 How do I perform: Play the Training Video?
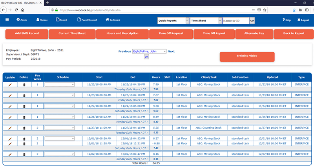click(247, 56)
